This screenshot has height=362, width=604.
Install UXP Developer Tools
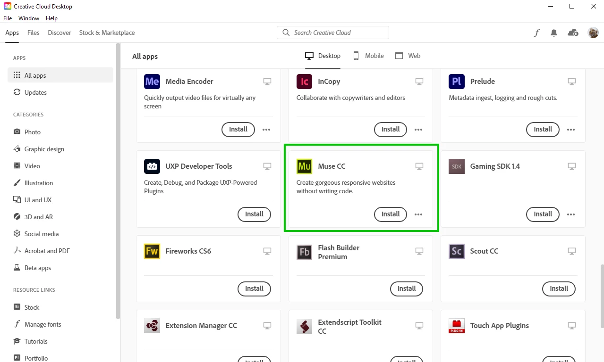[x=254, y=214]
